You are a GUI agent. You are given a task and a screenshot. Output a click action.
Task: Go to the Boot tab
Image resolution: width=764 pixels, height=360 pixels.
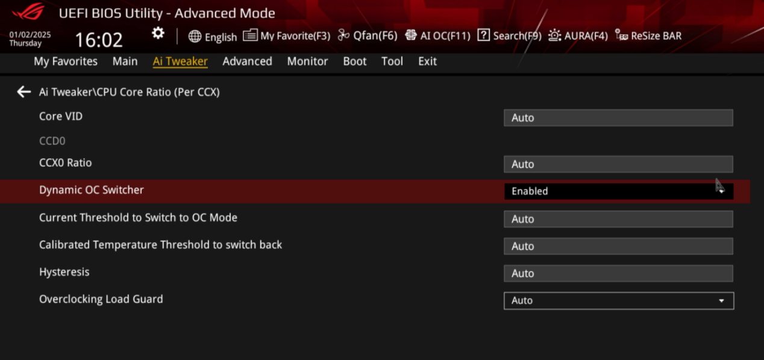[x=354, y=61]
